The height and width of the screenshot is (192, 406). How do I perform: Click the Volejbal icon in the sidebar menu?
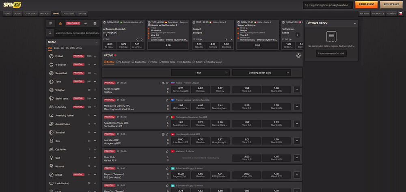[x=51, y=90]
